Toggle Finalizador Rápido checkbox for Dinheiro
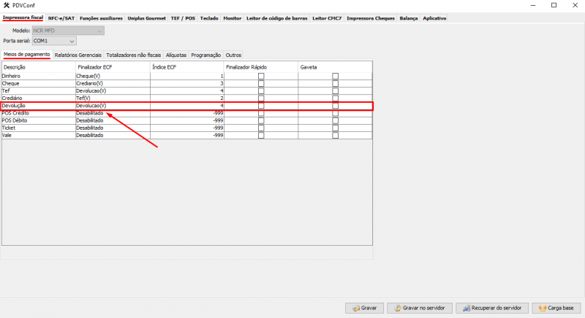The width and height of the screenshot is (585, 318). (x=260, y=76)
